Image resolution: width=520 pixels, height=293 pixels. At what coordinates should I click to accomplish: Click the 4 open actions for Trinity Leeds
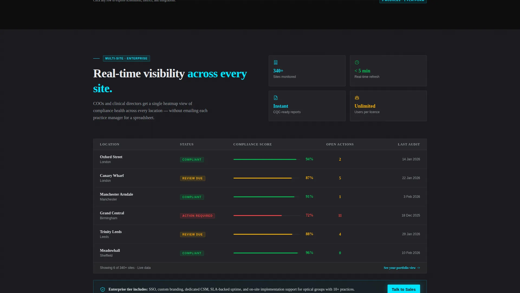340,234
